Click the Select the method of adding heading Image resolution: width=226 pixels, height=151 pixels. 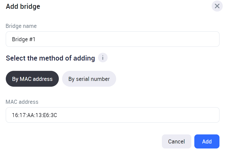(50, 58)
